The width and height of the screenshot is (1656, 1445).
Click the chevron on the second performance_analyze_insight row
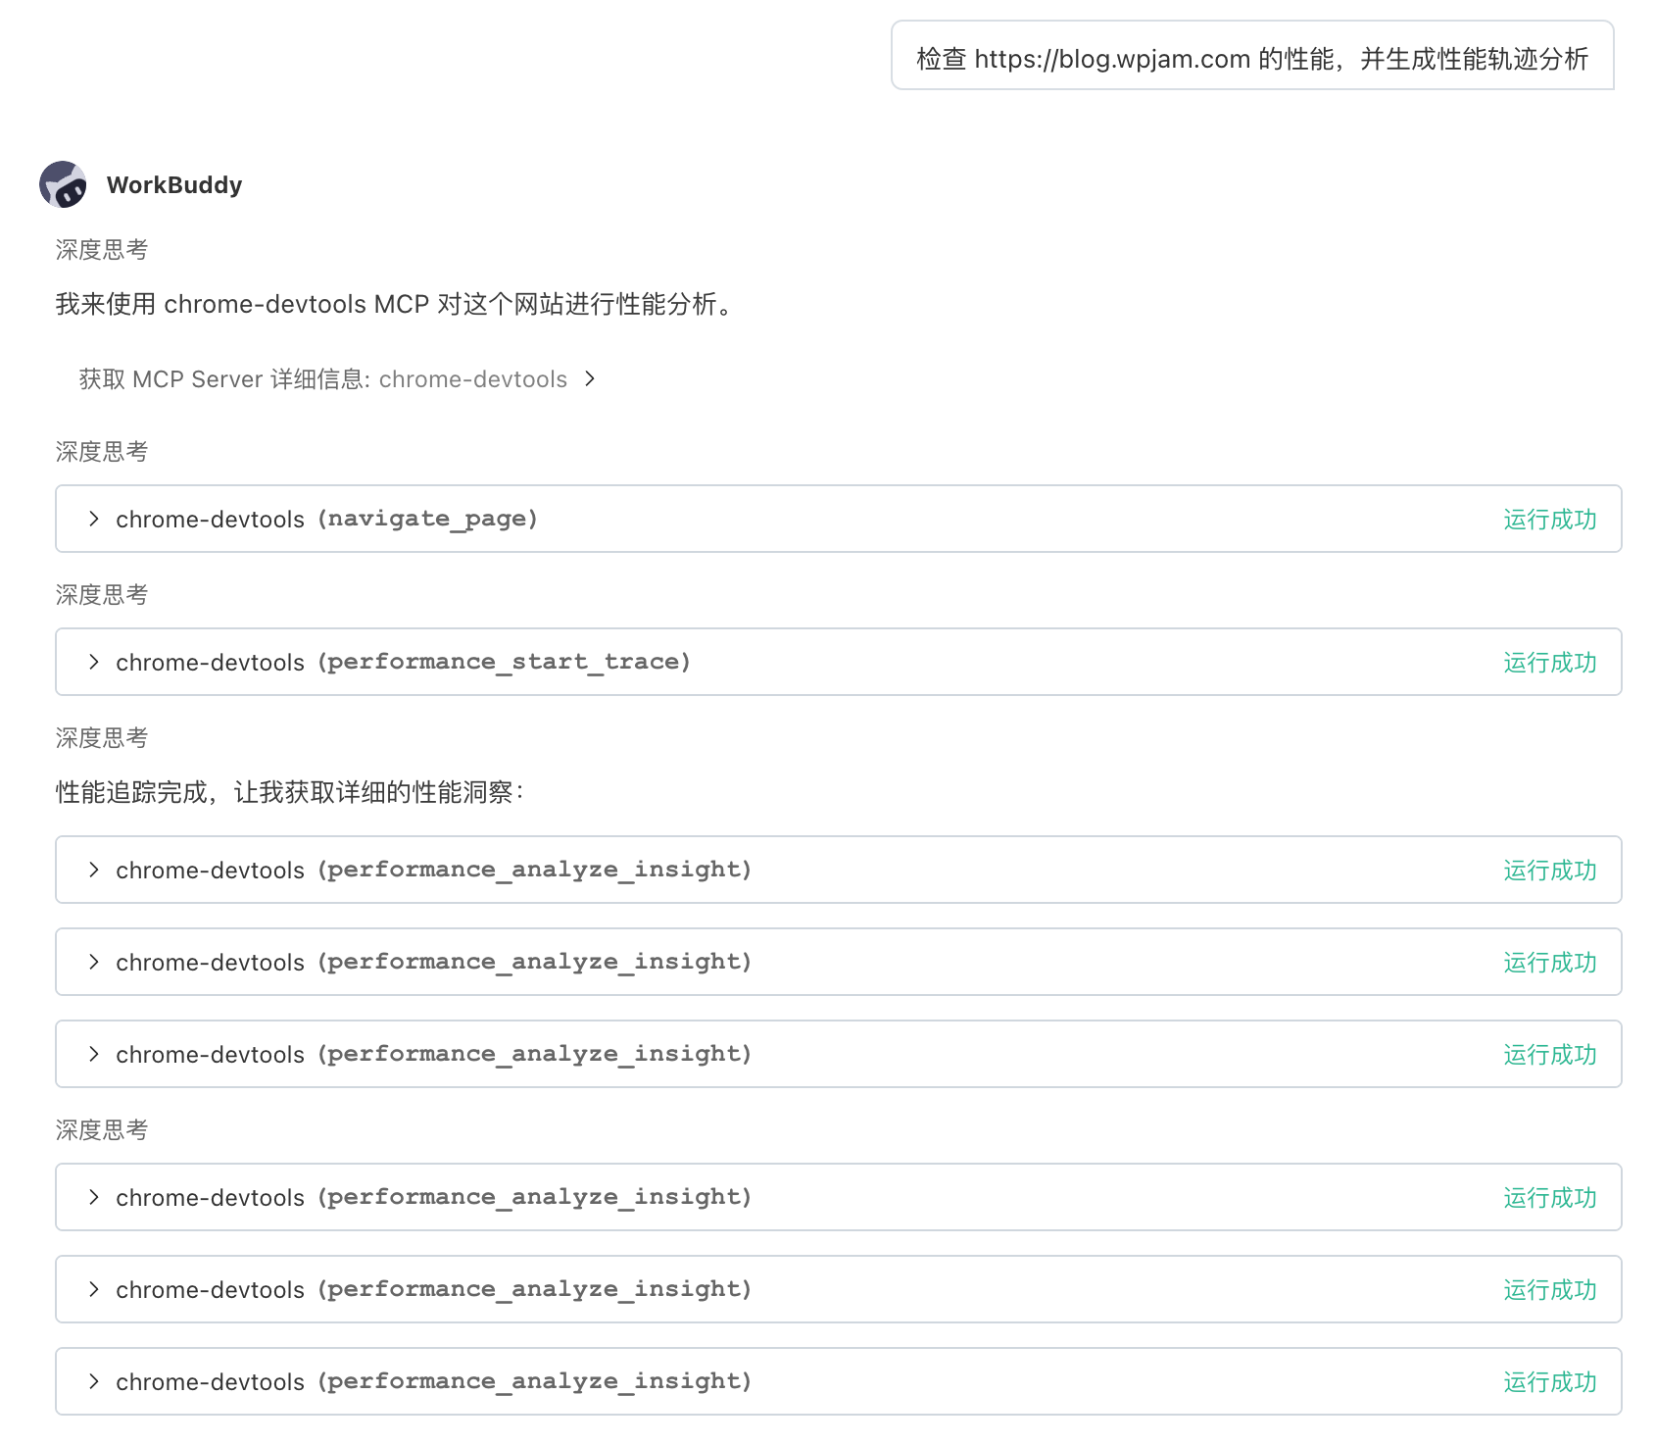[x=94, y=962]
